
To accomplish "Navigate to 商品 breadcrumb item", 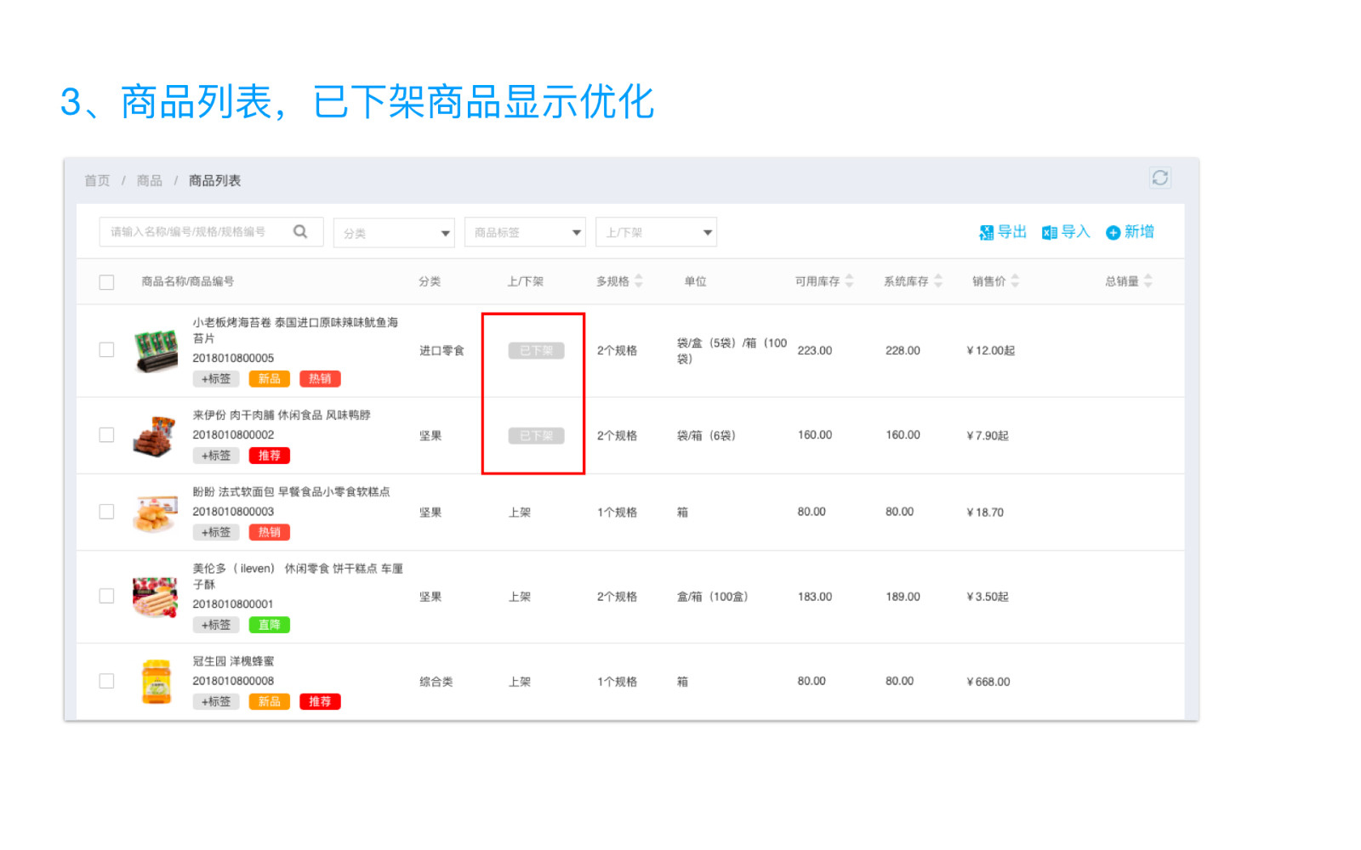I will coord(150,180).
